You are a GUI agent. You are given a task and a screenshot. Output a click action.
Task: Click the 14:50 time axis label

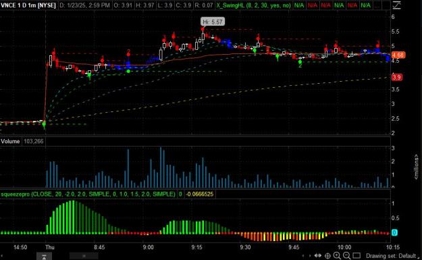[20, 247]
